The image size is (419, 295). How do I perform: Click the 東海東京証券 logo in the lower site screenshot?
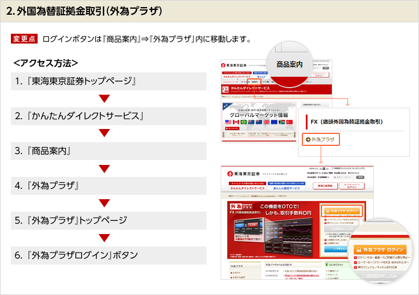click(244, 174)
